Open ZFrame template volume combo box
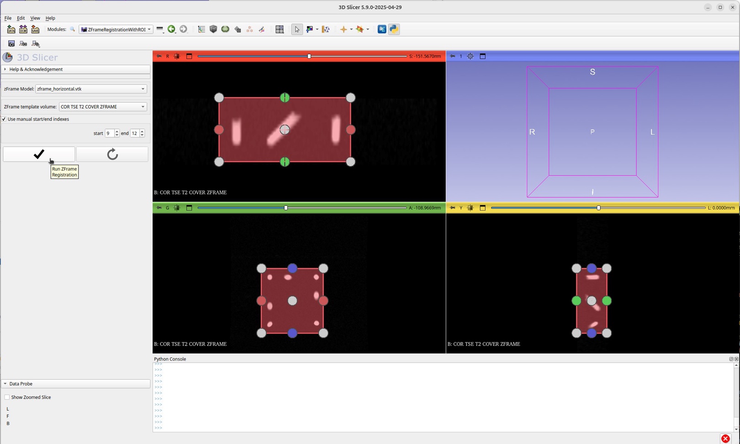The height and width of the screenshot is (444, 740). point(103,107)
